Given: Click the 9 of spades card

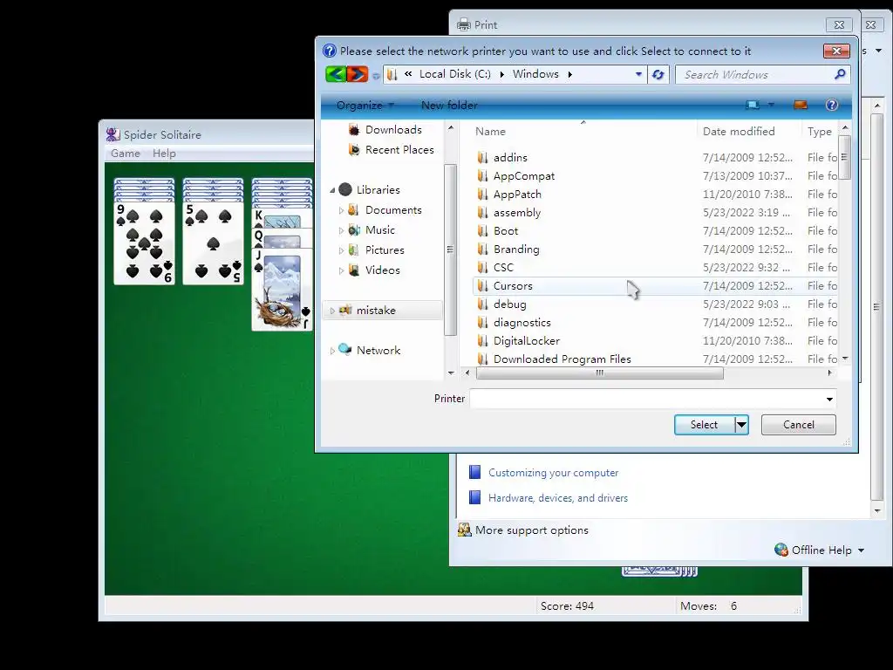Looking at the screenshot, I should tap(144, 243).
